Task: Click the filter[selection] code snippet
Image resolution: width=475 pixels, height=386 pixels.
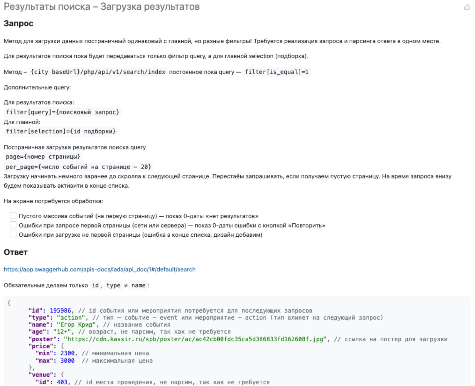Action: pyautogui.click(x=61, y=131)
